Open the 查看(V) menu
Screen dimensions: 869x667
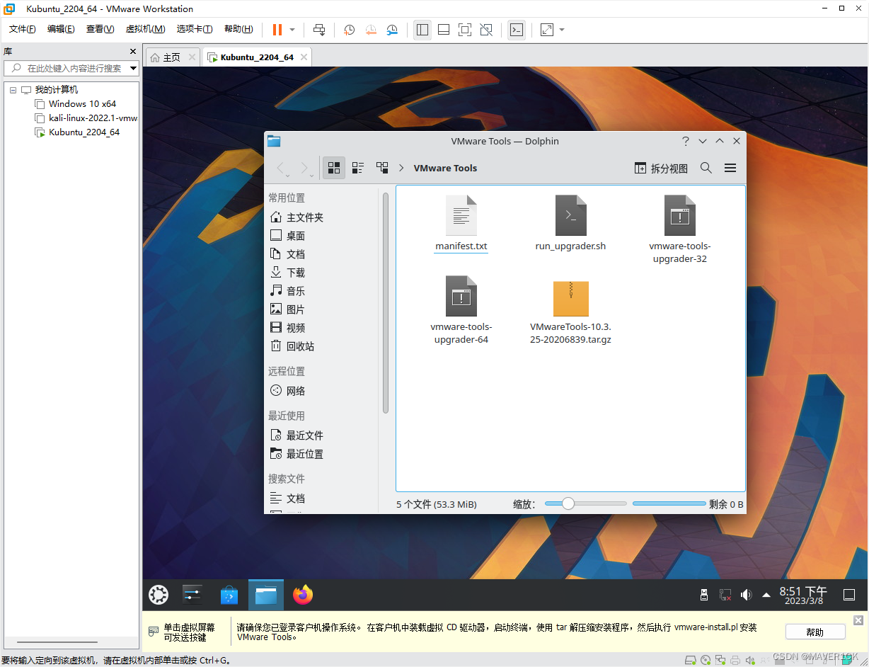[100, 29]
